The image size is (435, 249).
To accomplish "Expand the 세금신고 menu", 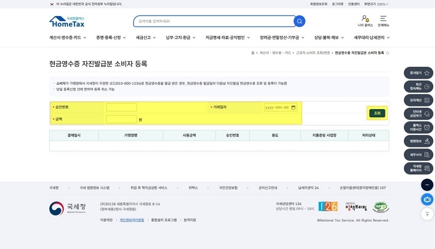I will [145, 38].
